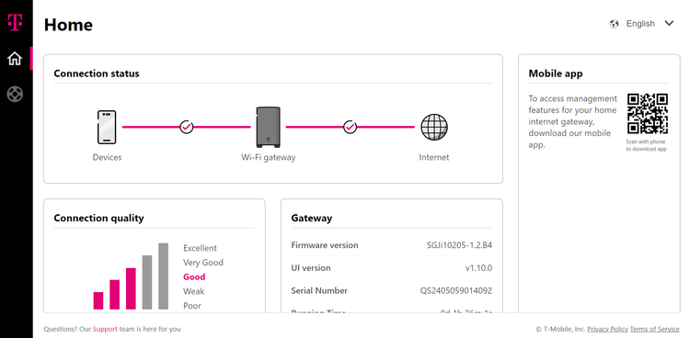Open the Home icon in sidebar
This screenshot has width=690, height=338.
(x=15, y=59)
